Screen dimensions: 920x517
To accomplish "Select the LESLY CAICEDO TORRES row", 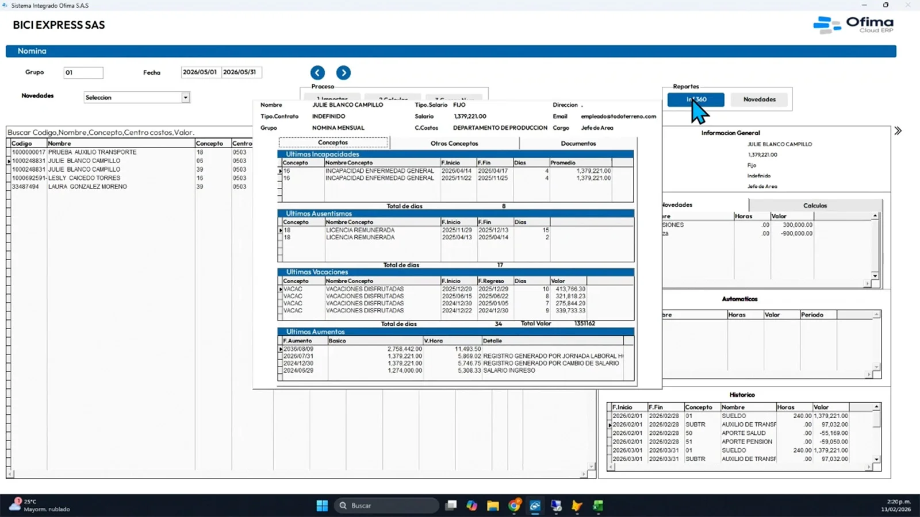I will click(84, 178).
